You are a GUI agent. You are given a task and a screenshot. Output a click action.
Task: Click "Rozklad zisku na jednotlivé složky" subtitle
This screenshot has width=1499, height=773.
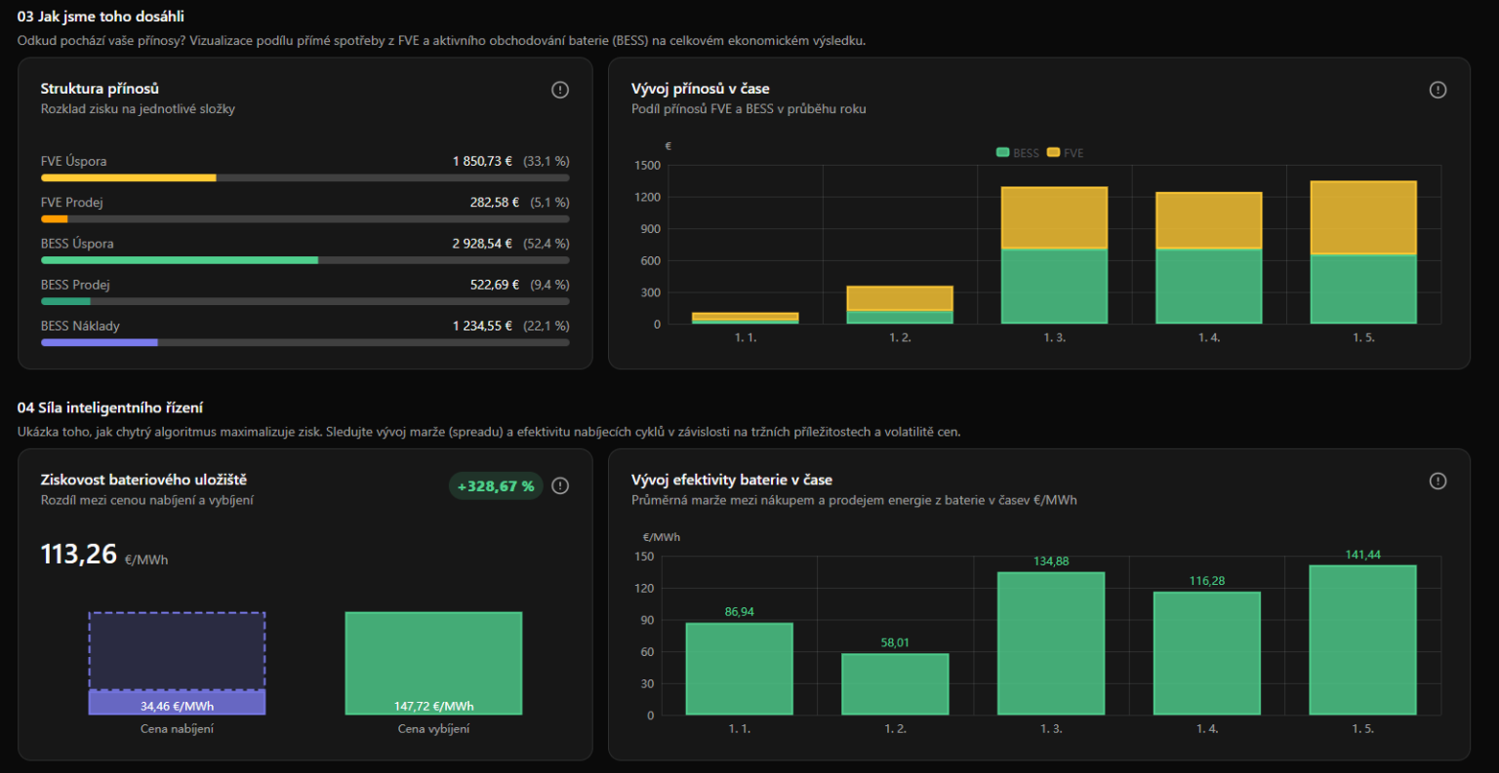138,109
